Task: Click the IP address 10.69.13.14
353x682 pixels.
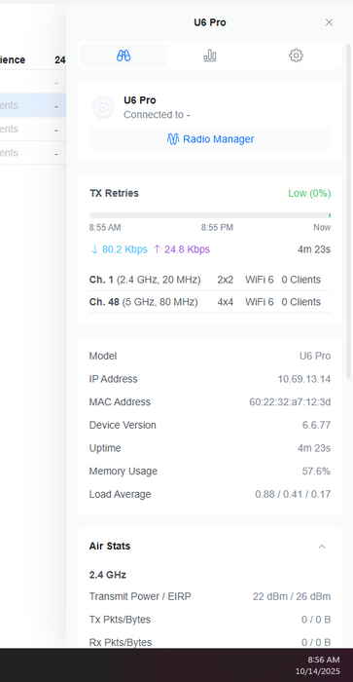Action: [x=304, y=379]
